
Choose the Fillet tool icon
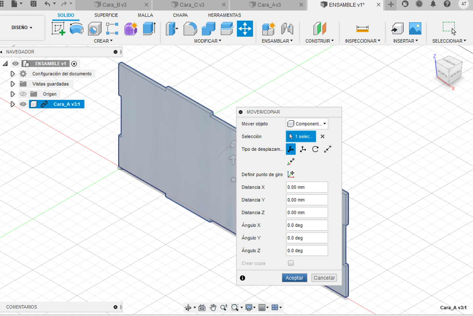pos(190,29)
